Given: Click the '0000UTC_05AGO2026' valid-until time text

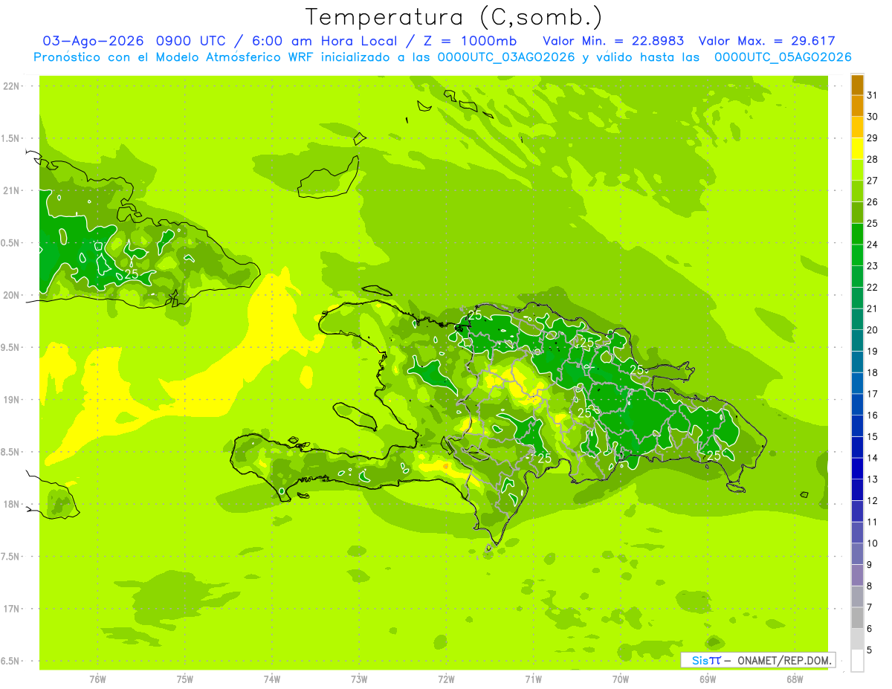Looking at the screenshot, I should tap(783, 57).
